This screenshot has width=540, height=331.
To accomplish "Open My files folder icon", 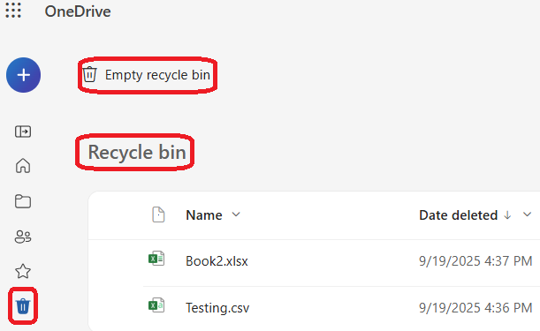I will (23, 201).
